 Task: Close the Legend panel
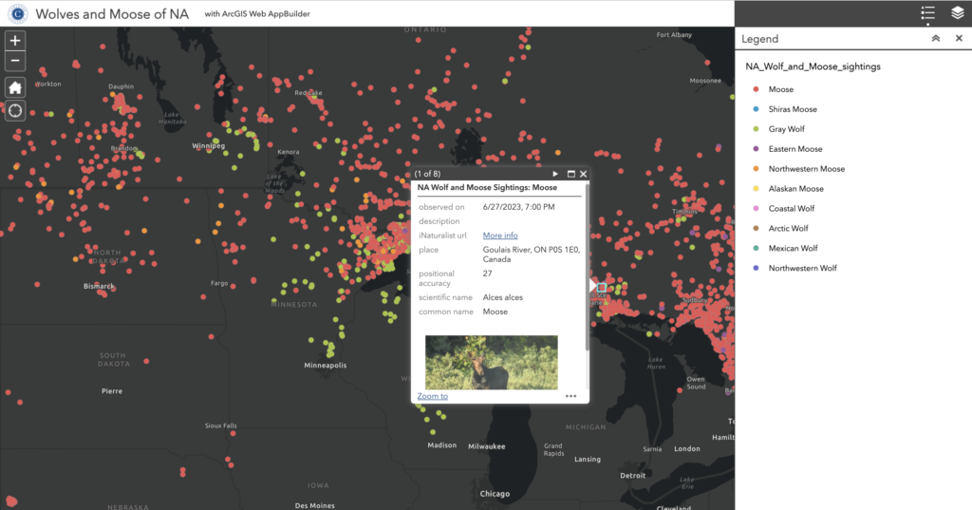(x=959, y=39)
